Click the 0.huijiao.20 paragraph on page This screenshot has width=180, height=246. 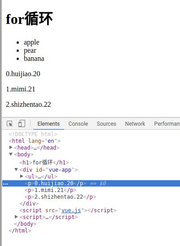pos(23,74)
